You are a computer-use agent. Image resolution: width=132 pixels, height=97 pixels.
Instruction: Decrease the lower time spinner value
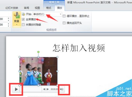point(8,26)
